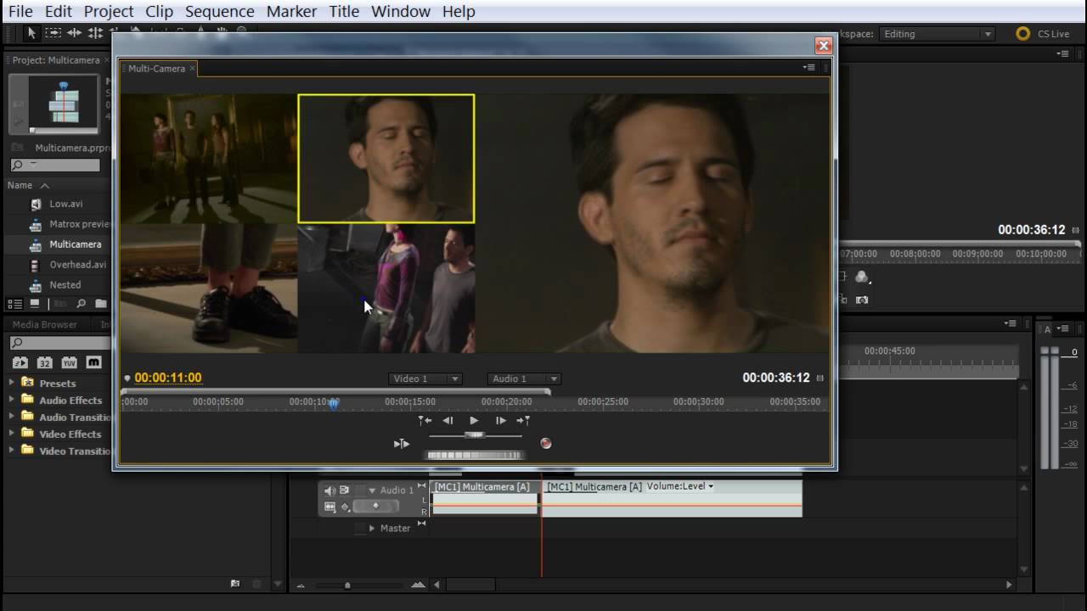Select the shoes close-up camera thumbnail
This screenshot has height=611, width=1087.
(x=208, y=289)
